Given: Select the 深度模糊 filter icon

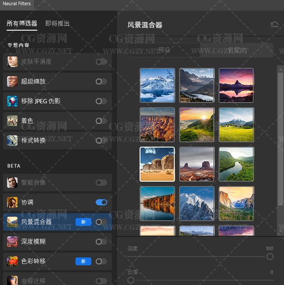Looking at the screenshot, I should 13,242.
